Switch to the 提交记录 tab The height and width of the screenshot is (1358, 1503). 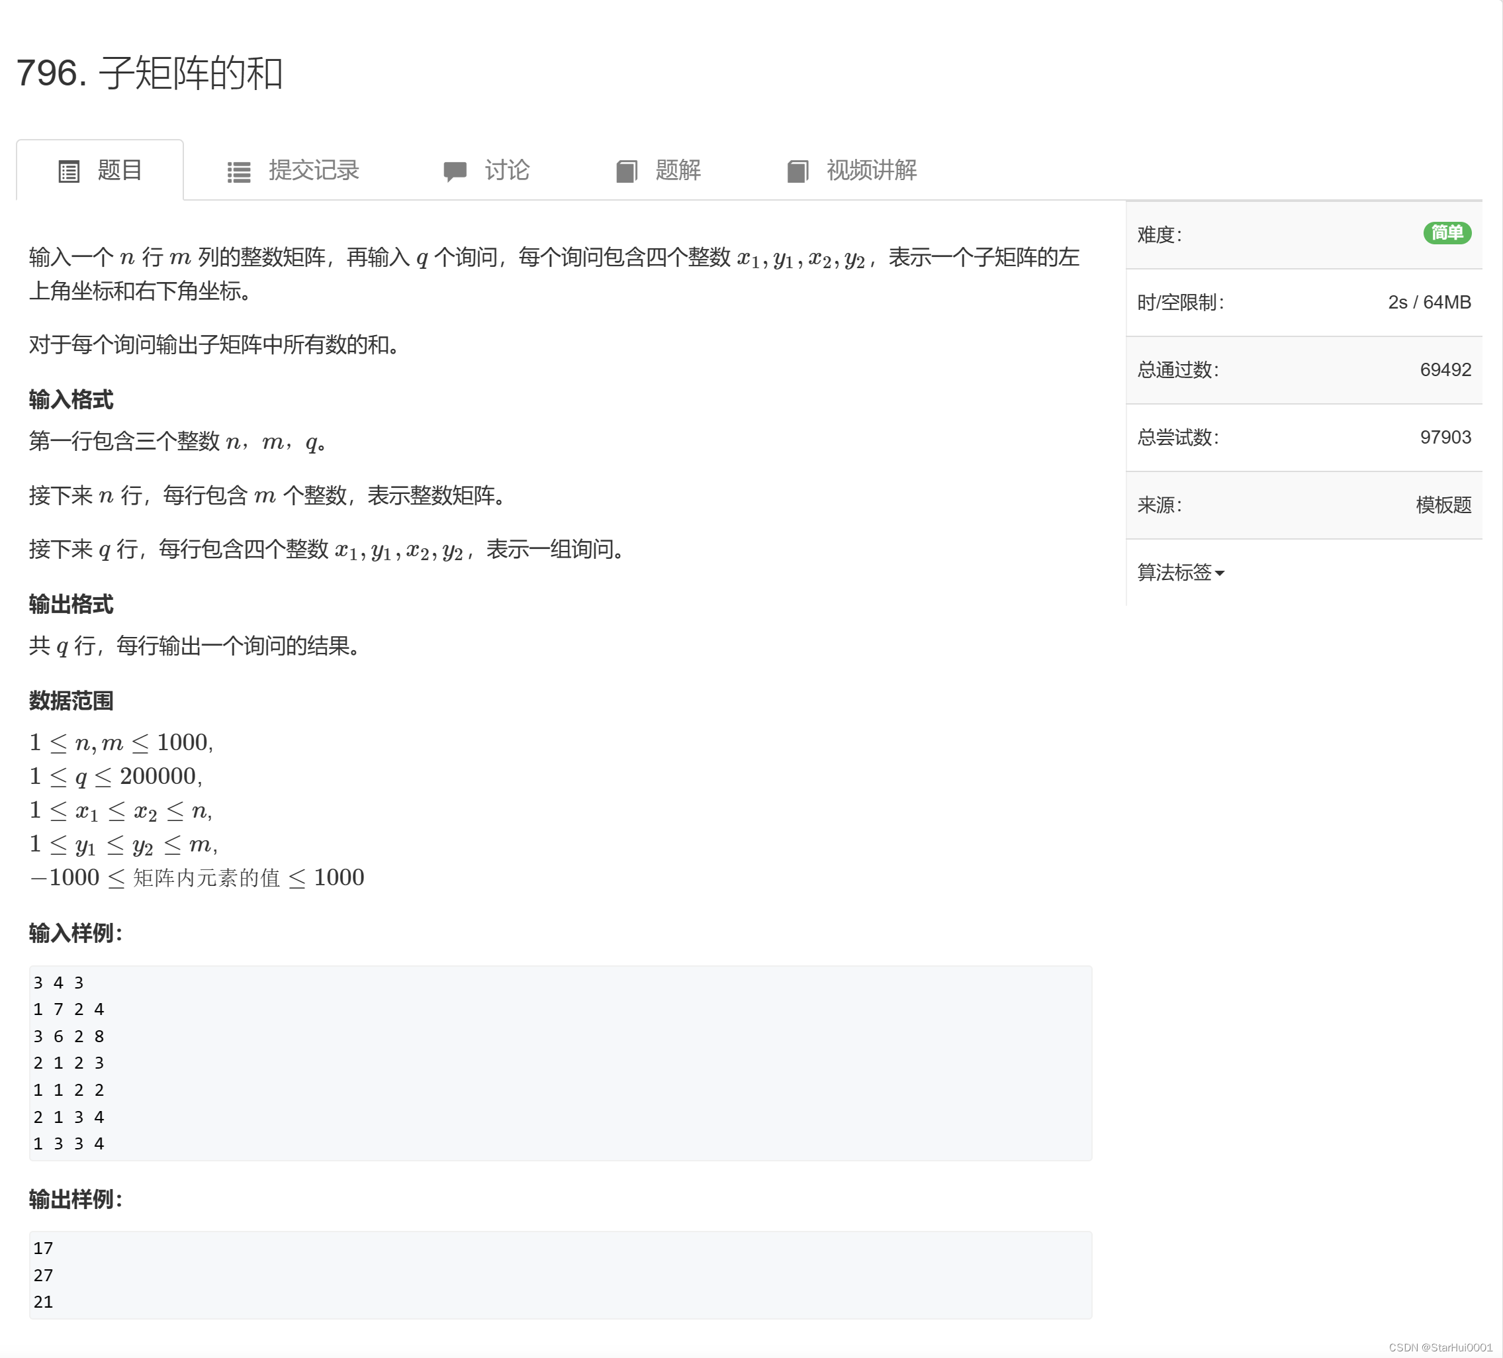point(313,170)
